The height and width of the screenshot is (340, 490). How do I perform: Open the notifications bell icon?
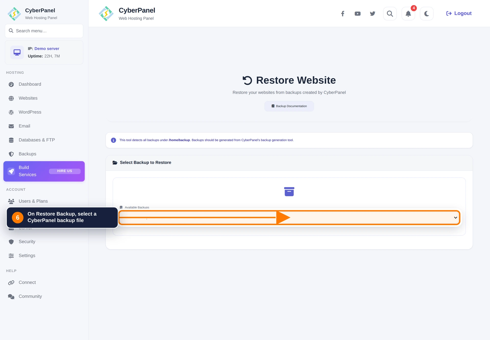click(408, 14)
